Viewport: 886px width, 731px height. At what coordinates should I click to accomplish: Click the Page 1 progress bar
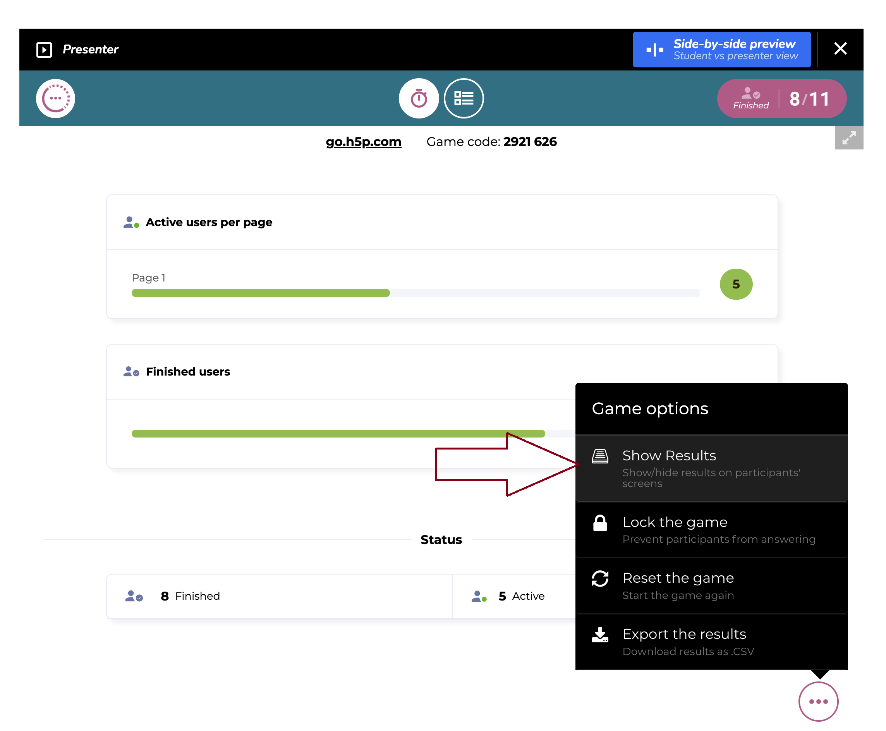pos(415,293)
